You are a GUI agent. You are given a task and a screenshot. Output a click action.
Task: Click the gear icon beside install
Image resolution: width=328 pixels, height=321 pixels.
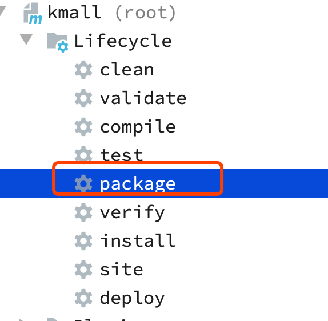click(x=83, y=241)
